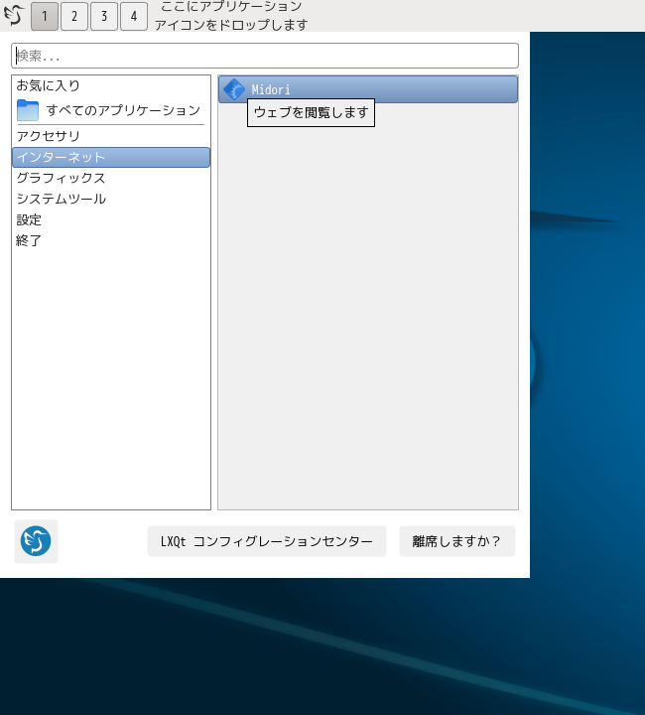Screen dimensions: 645x715
Task: Click the 離席しますか？ button
Action: pyautogui.click(x=456, y=541)
